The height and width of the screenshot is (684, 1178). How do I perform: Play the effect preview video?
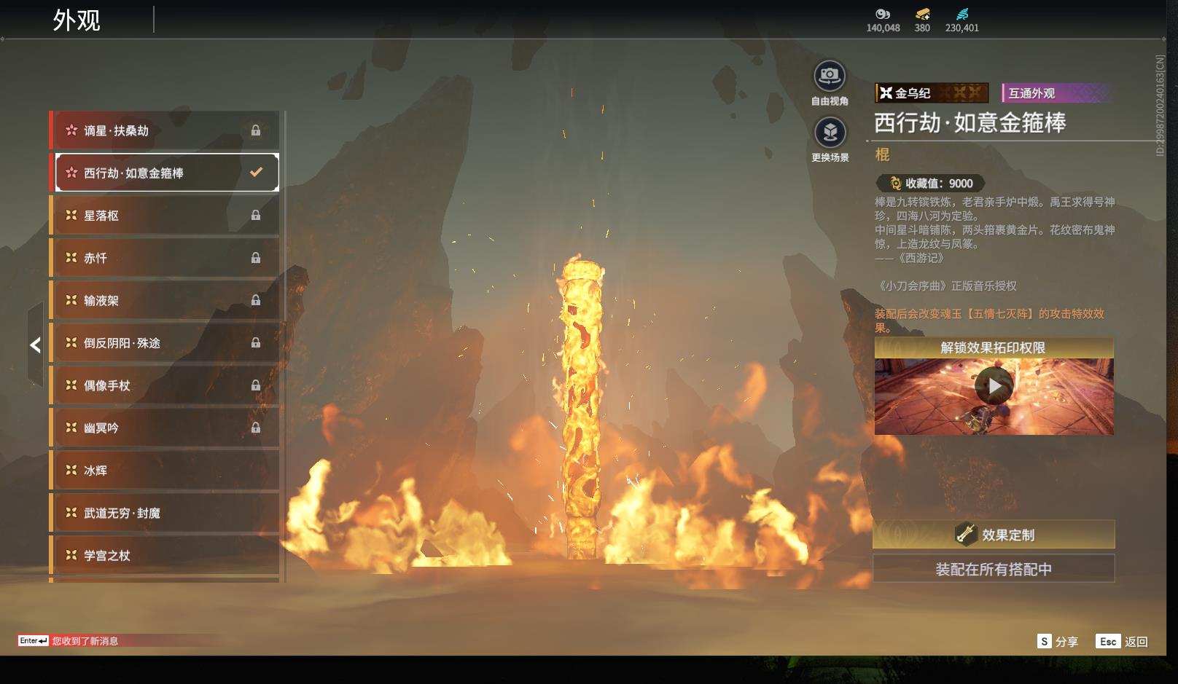point(994,386)
